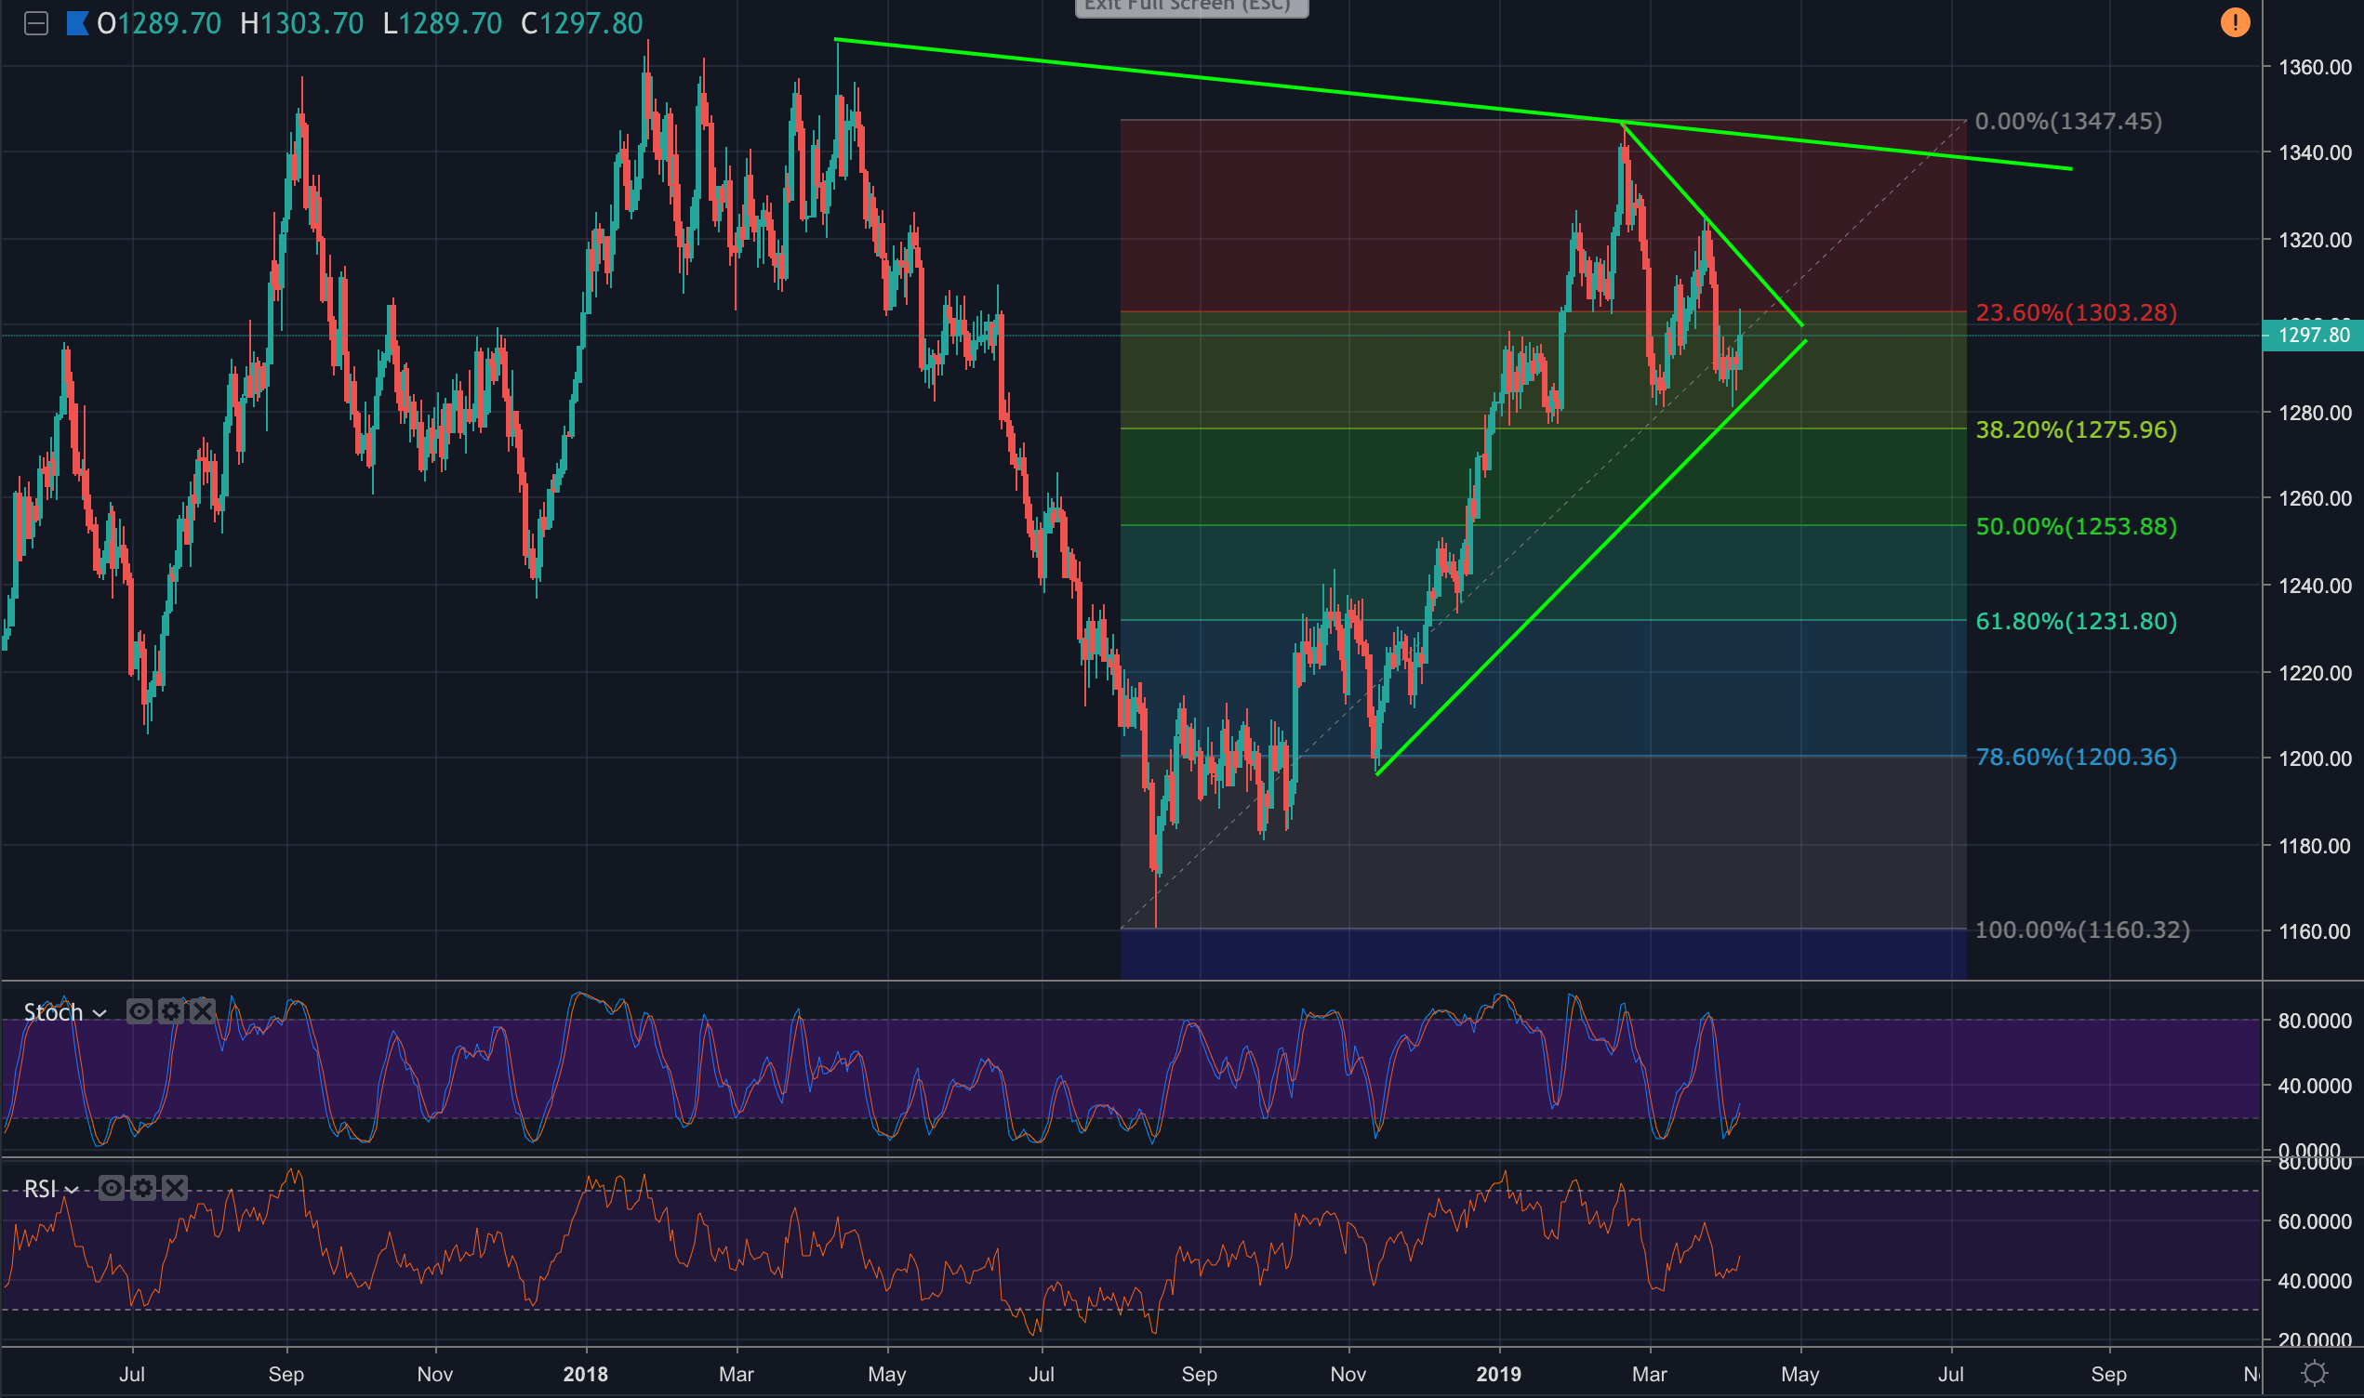Select the 61.80%(1231.80) Fibonacci level label

(2076, 622)
